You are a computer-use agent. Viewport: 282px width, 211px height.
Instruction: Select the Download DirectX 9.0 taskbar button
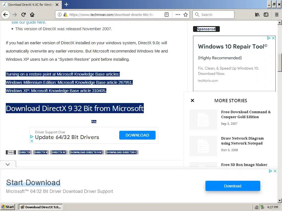click(x=41, y=207)
